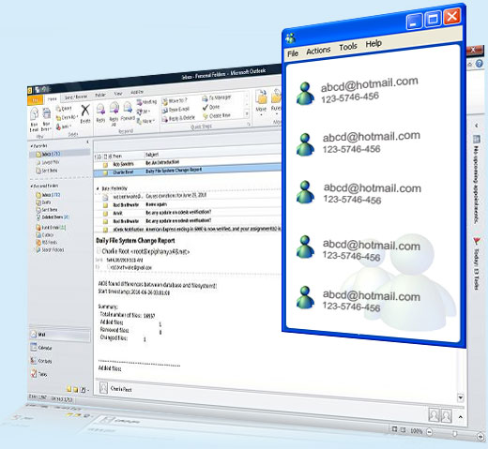Open the Clean Up dropdown in Outlook
This screenshot has height=449, width=488.
(x=67, y=117)
